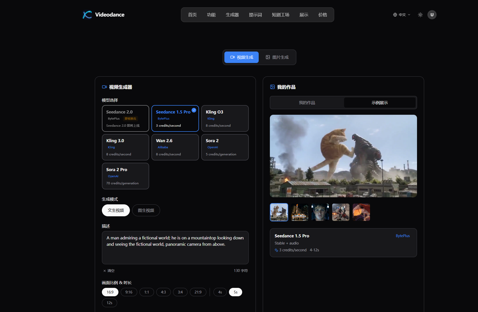Click the credits coin icon near 3 credits/second
This screenshot has height=312, width=478.
[x=276, y=250]
